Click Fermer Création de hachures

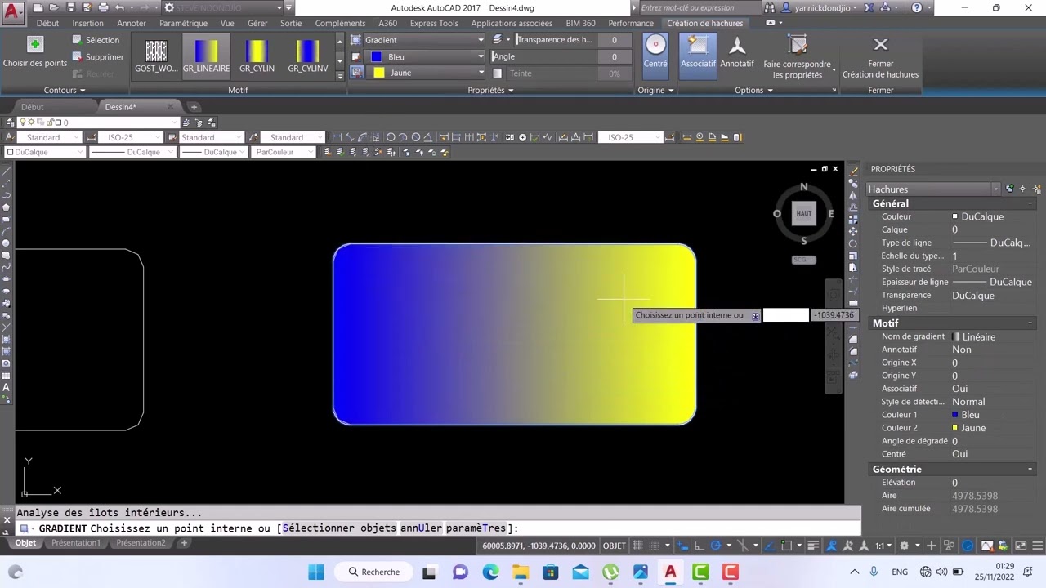tap(880, 57)
